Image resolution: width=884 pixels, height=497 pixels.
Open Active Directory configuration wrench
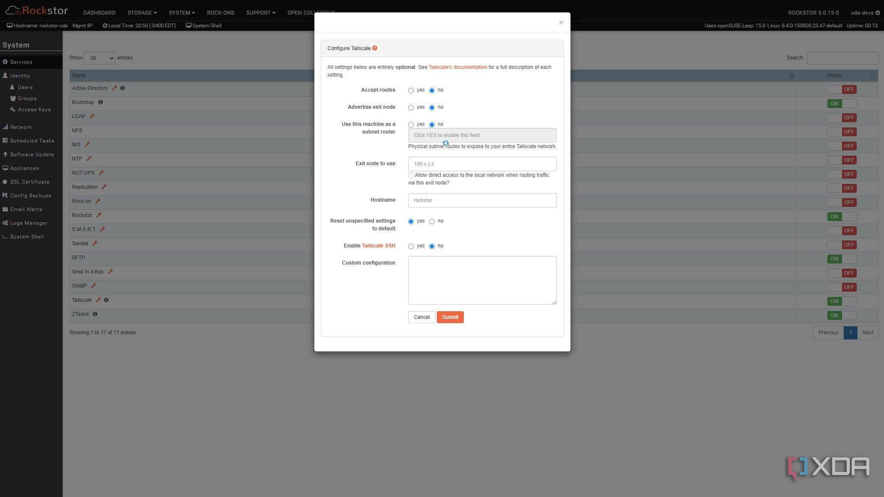(114, 88)
